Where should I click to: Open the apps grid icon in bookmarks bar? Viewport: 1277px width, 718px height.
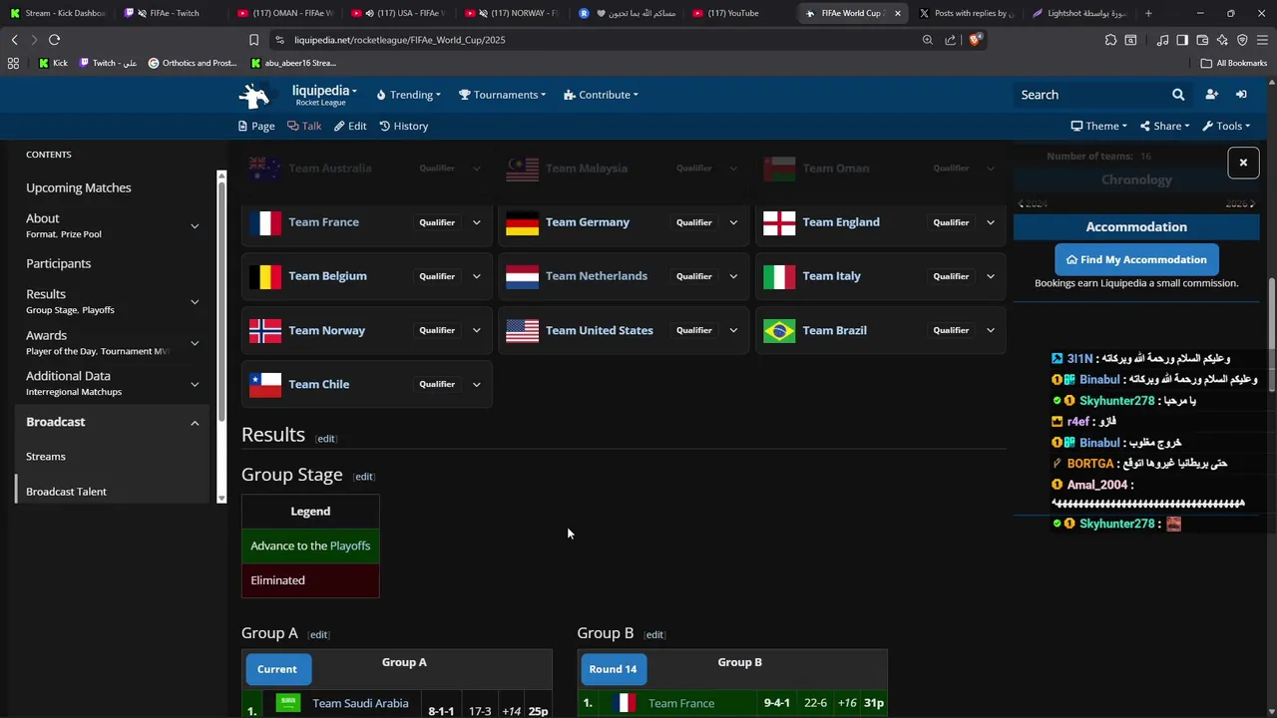13,63
